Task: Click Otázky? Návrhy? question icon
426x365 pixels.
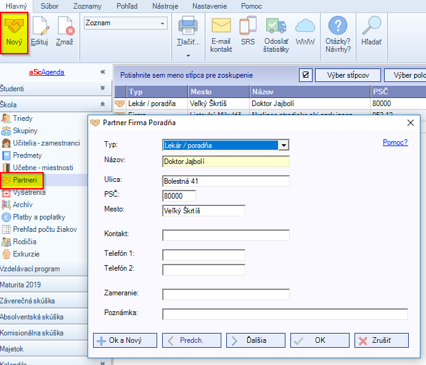Action: 338,25
